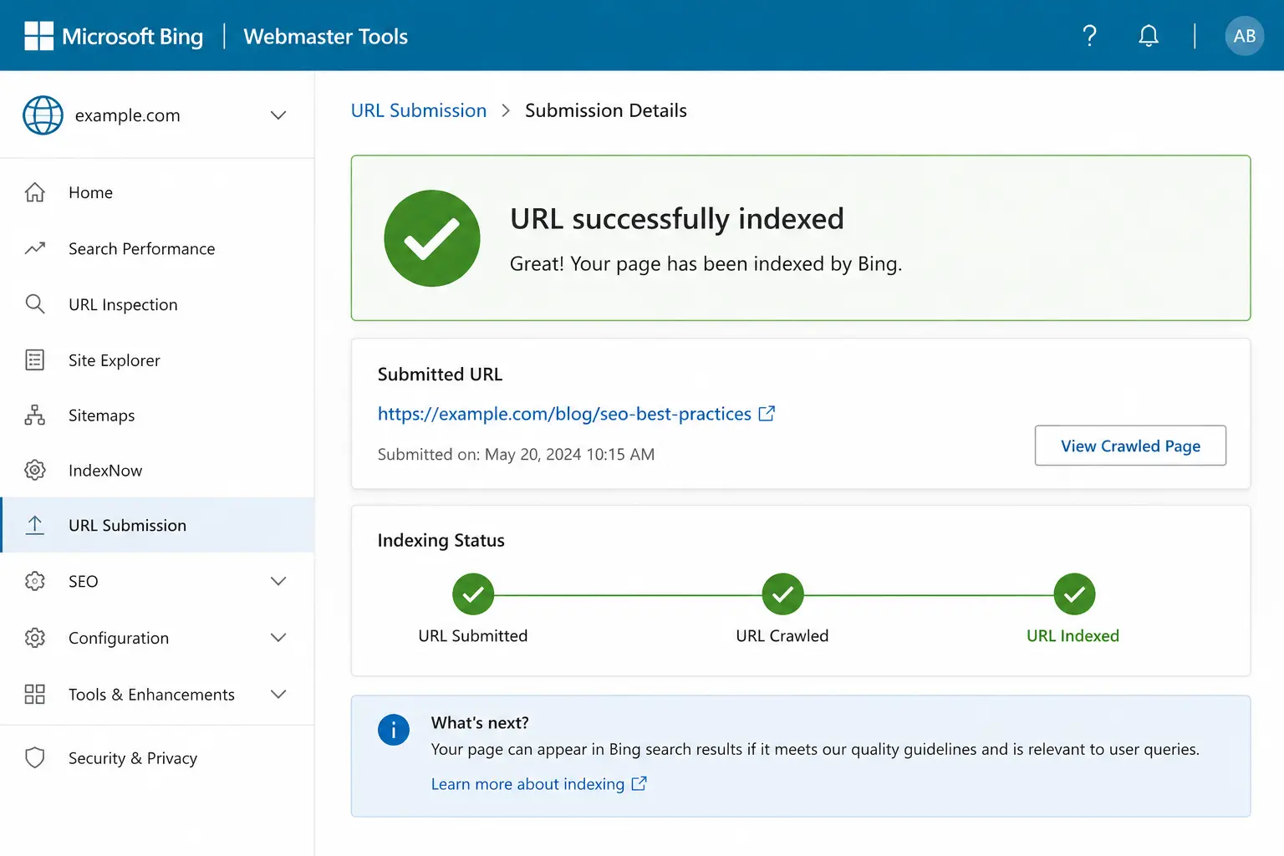The image size is (1284, 856).
Task: Select URL Submission in the sidebar
Action: [x=157, y=525]
